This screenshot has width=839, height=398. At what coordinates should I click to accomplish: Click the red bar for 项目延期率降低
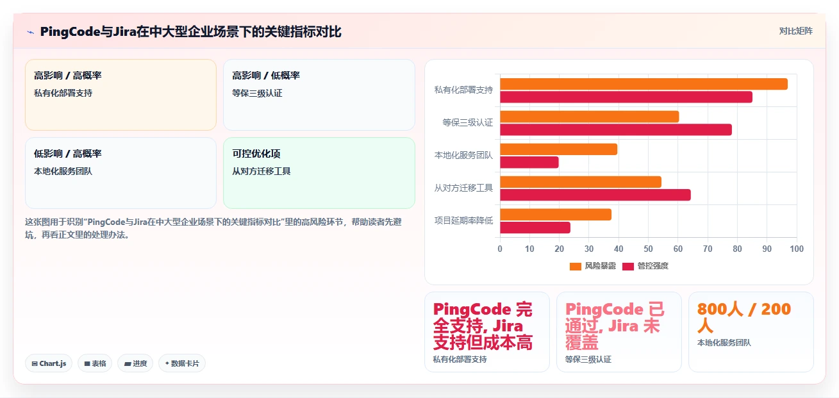coord(535,228)
